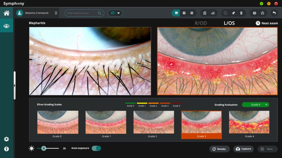Open the Home screen icon
282x158 pixels.
point(6,13)
